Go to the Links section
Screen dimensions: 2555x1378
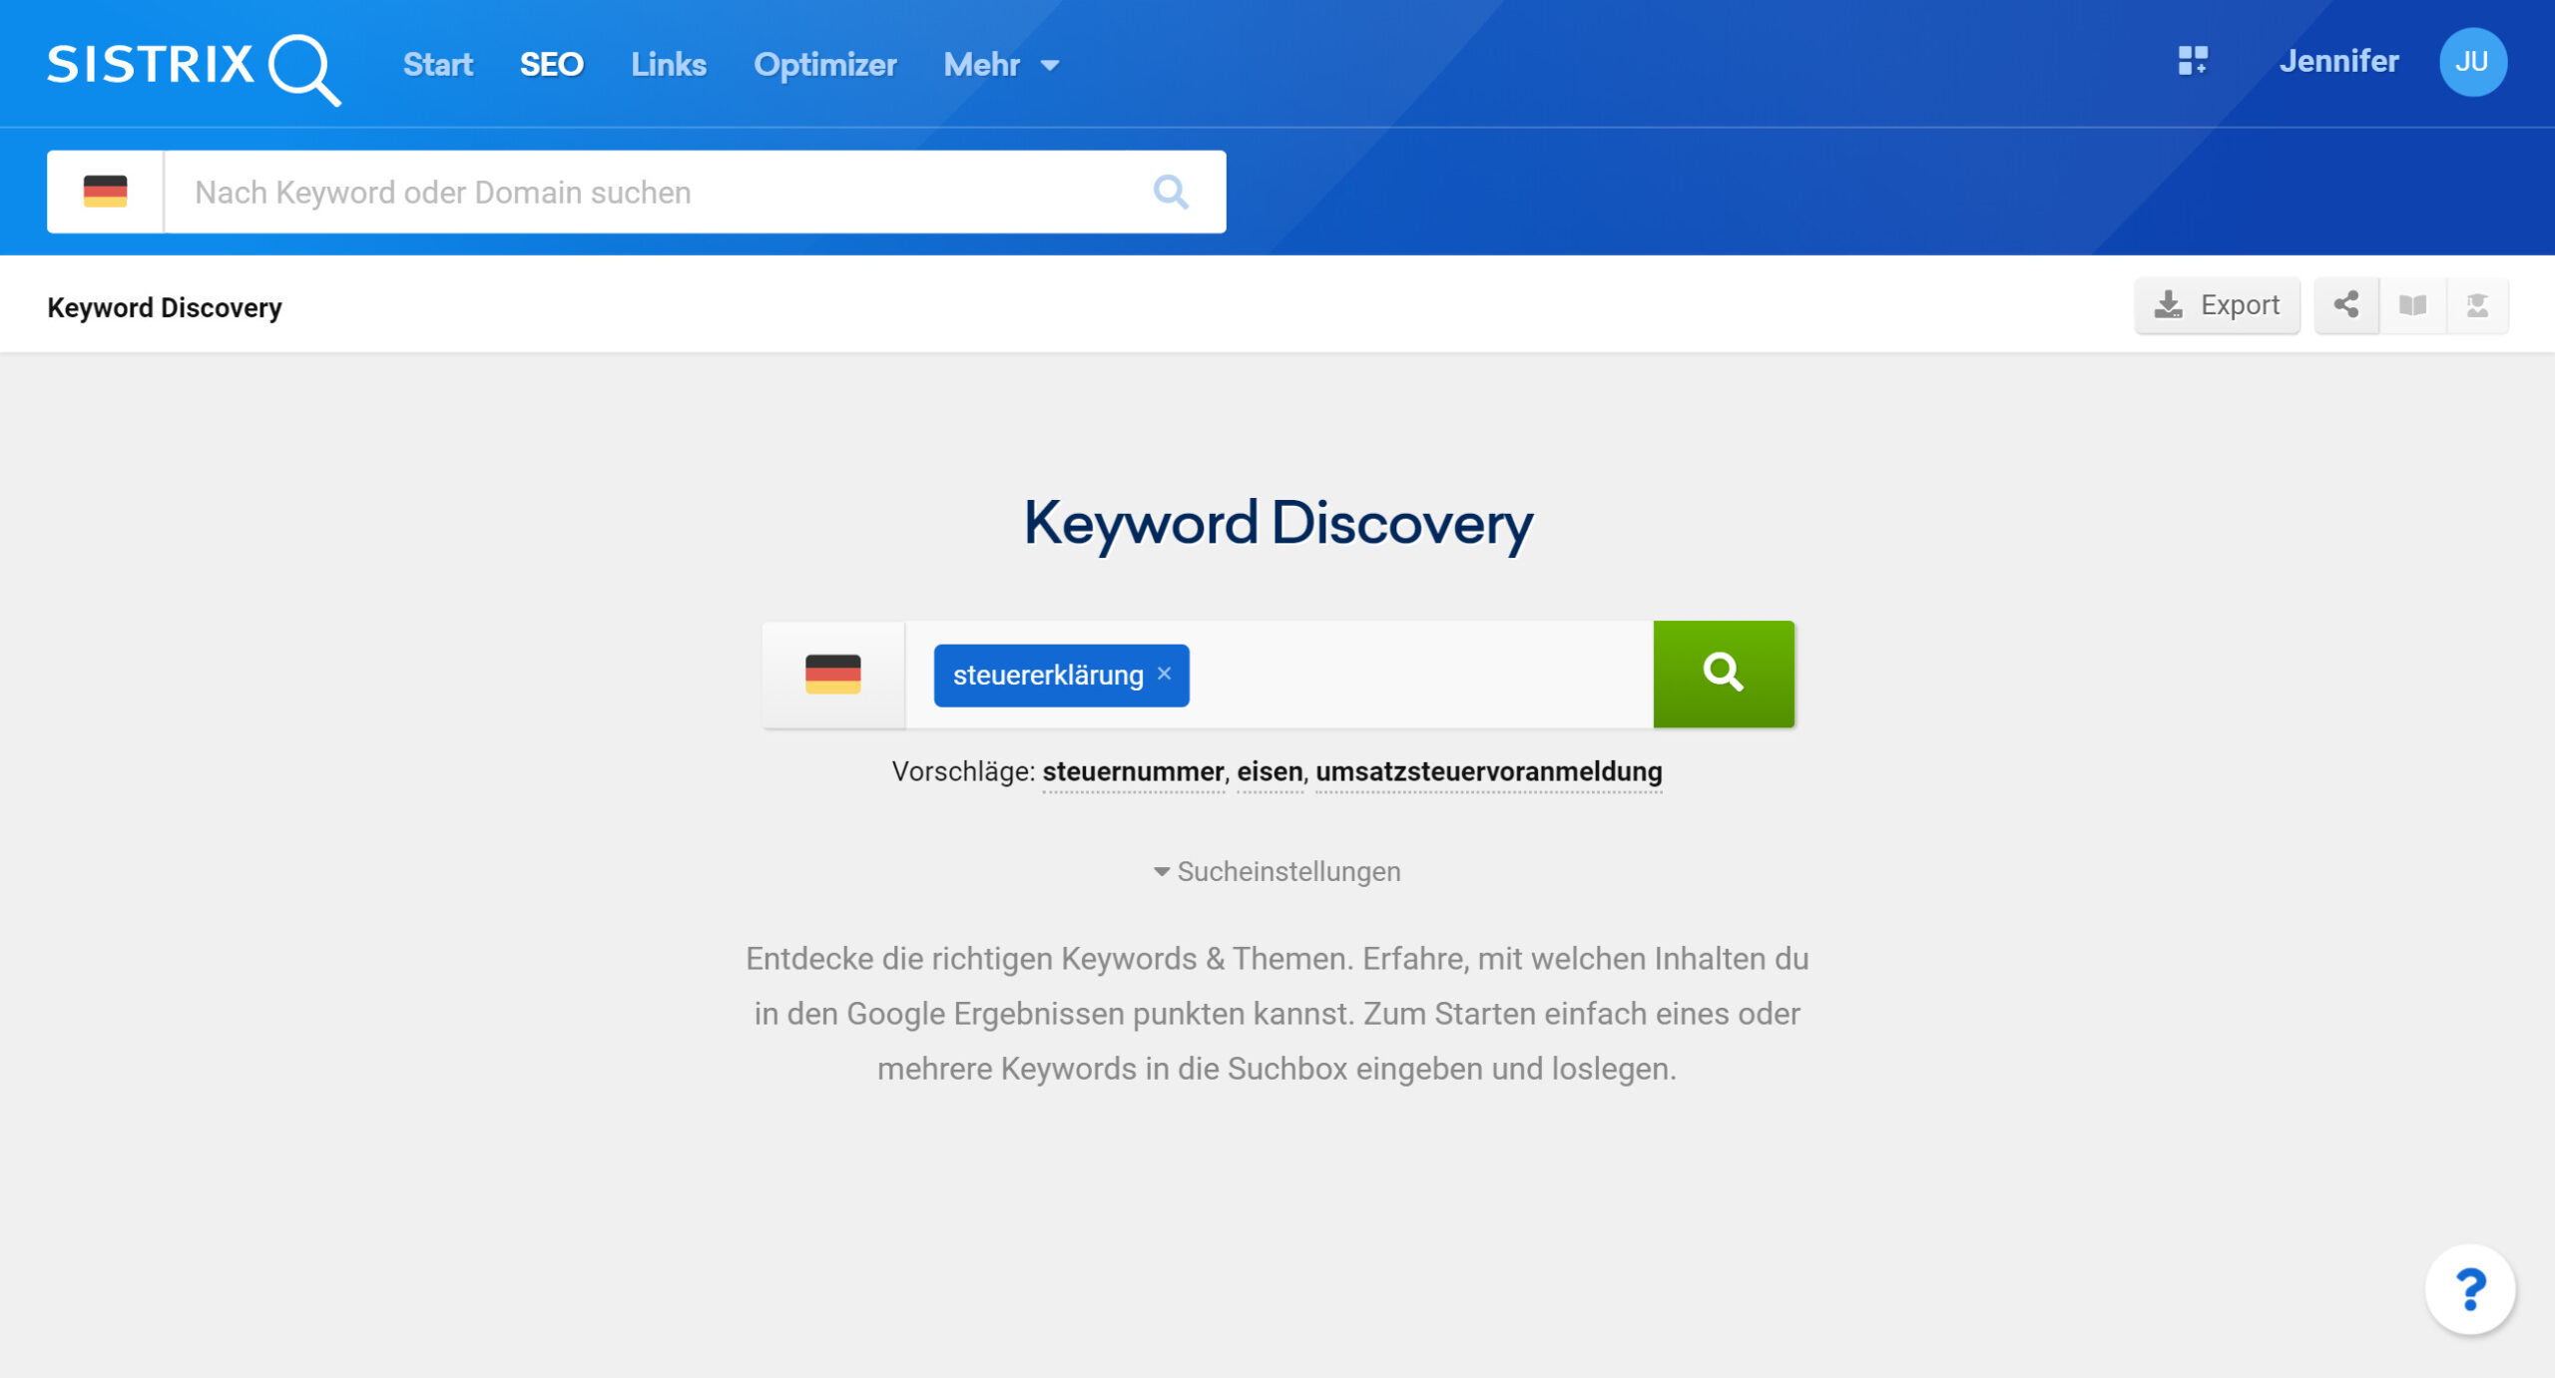click(668, 65)
